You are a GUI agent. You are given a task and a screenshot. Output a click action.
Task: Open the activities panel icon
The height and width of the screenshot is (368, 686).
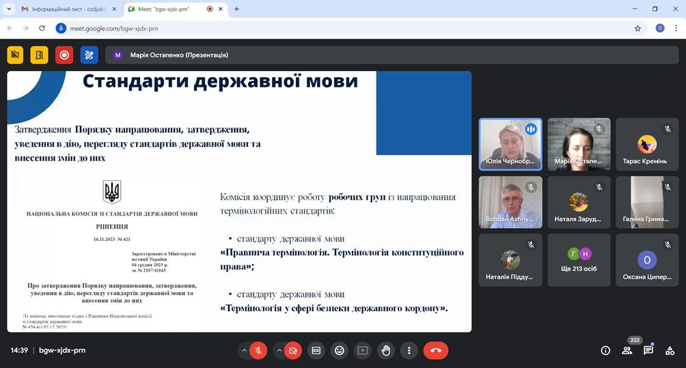click(x=670, y=350)
